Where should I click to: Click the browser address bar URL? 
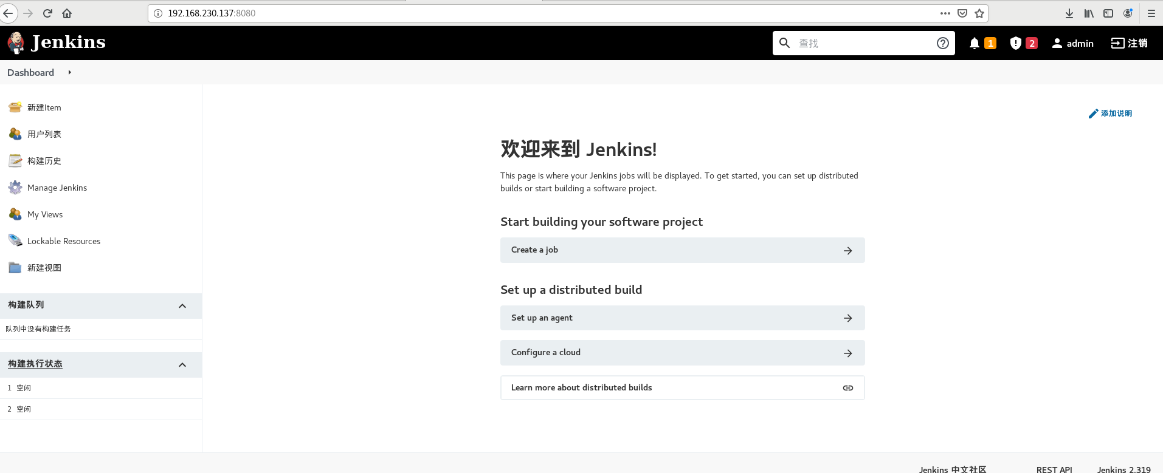(212, 13)
